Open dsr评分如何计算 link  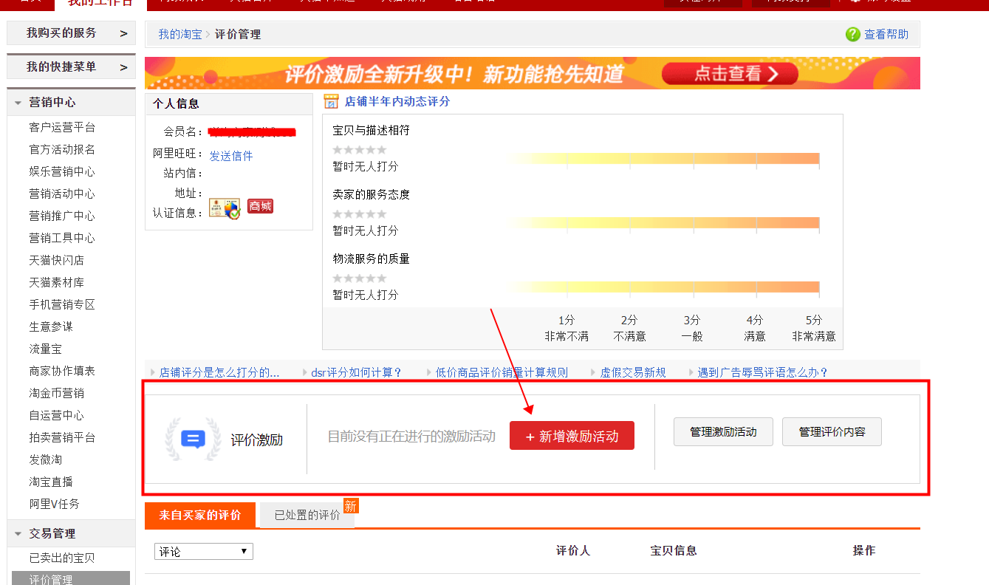357,372
